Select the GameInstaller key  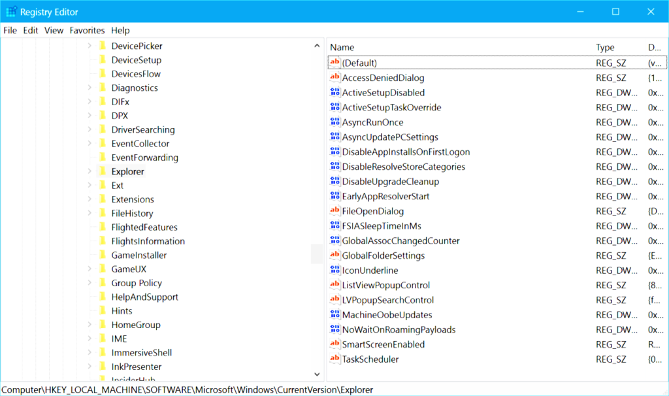pos(139,256)
